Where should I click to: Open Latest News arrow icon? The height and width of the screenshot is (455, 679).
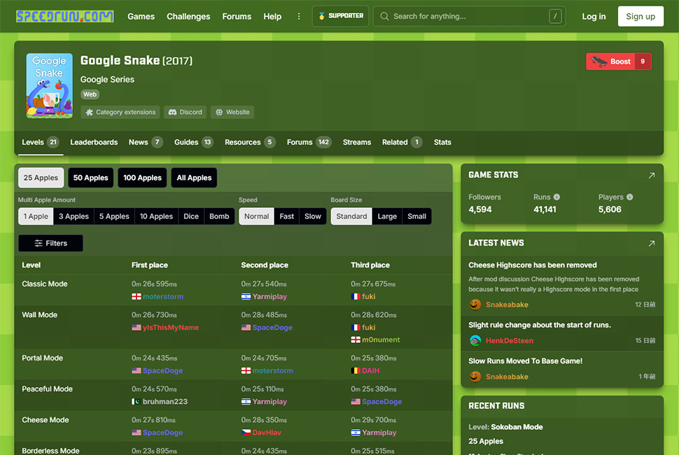click(x=651, y=244)
